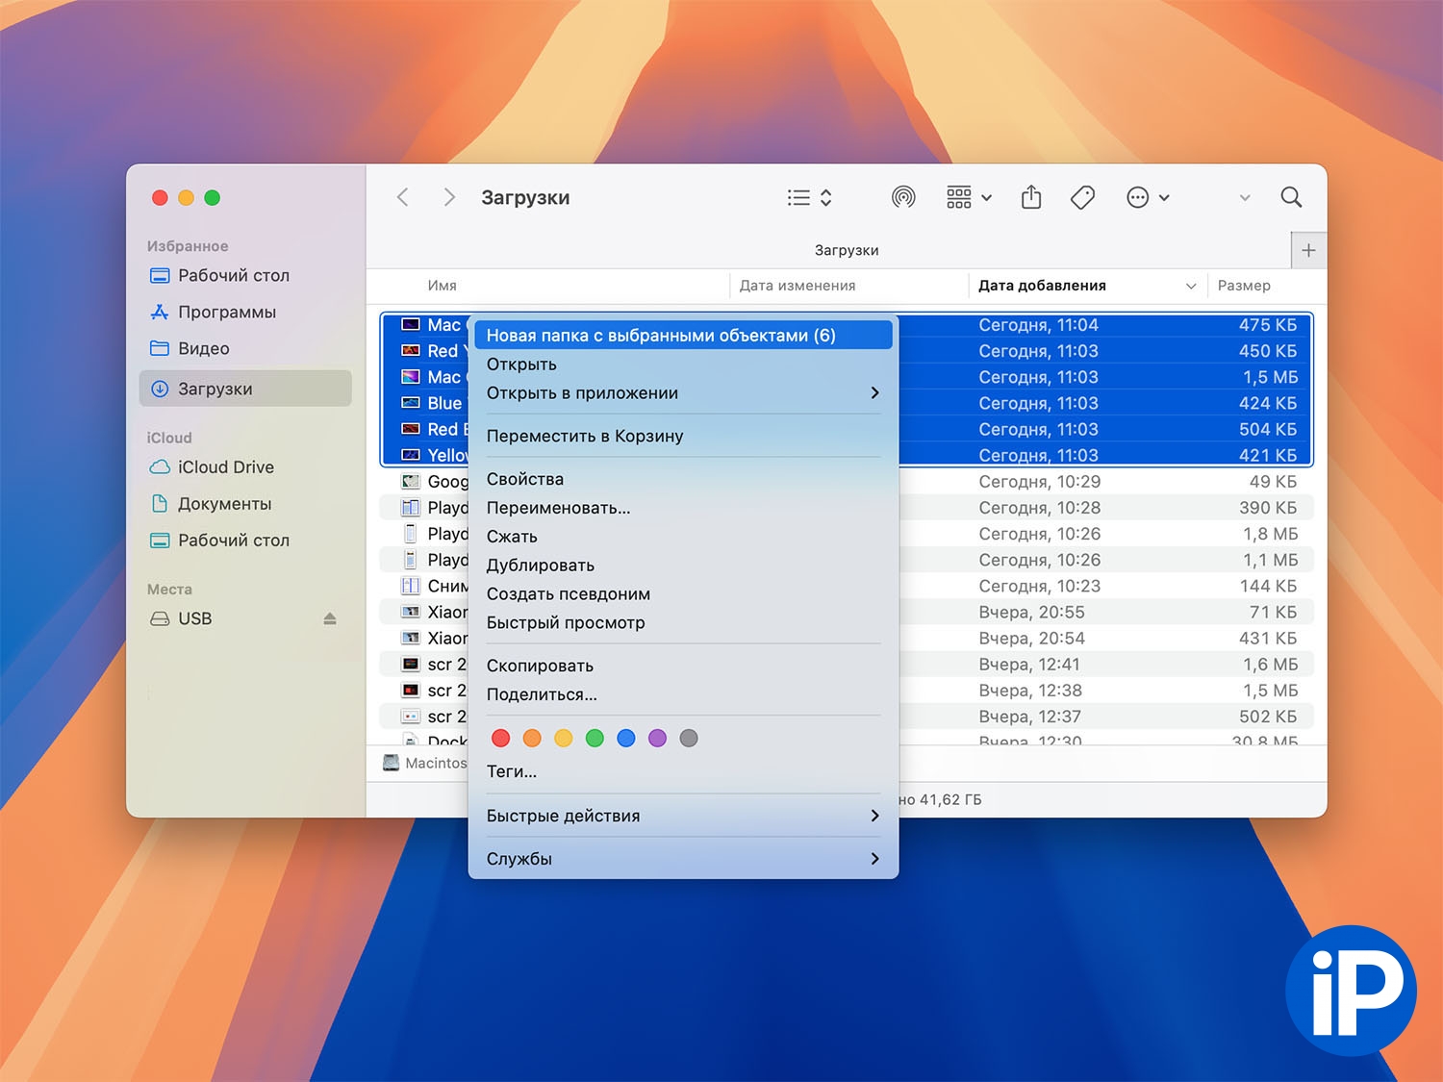The image size is (1443, 1082).
Task: Click the back navigation arrow
Action: point(403,197)
